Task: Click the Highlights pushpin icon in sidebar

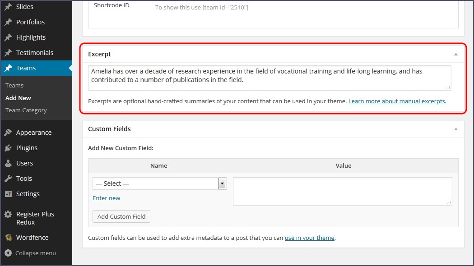Action: 8,37
